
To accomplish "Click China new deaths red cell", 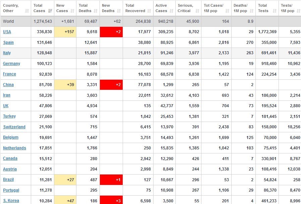I will (111, 85).
